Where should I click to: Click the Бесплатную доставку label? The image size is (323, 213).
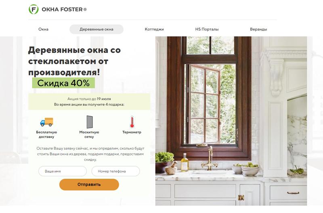point(46,134)
